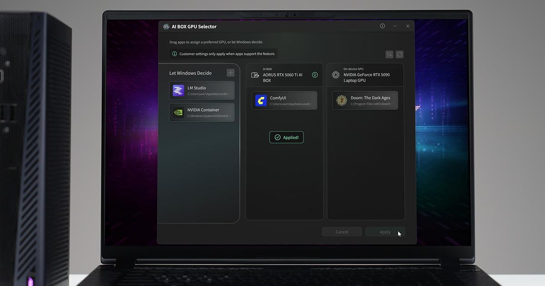Select the LM Studio app card
This screenshot has height=286, width=545.
[x=202, y=90]
